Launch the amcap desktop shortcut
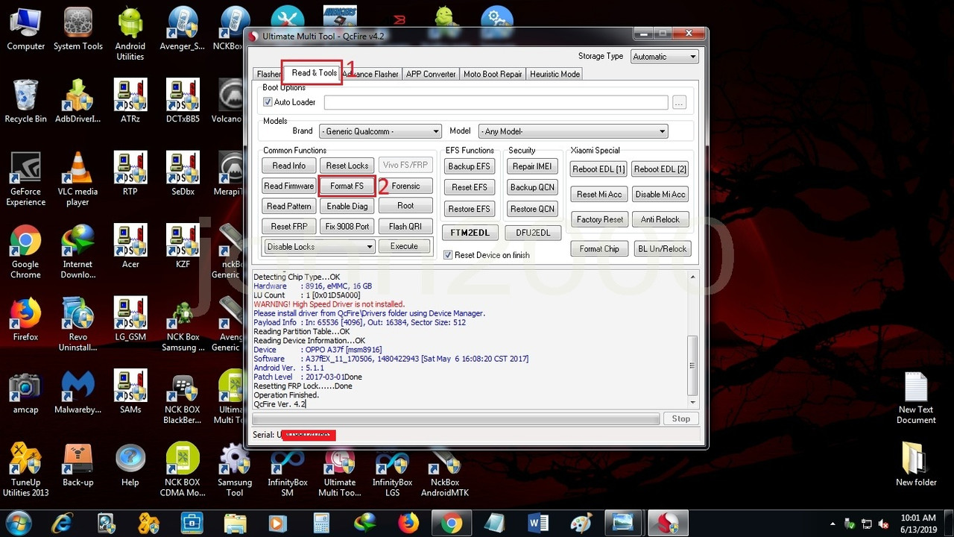This screenshot has height=537, width=954. [x=25, y=392]
